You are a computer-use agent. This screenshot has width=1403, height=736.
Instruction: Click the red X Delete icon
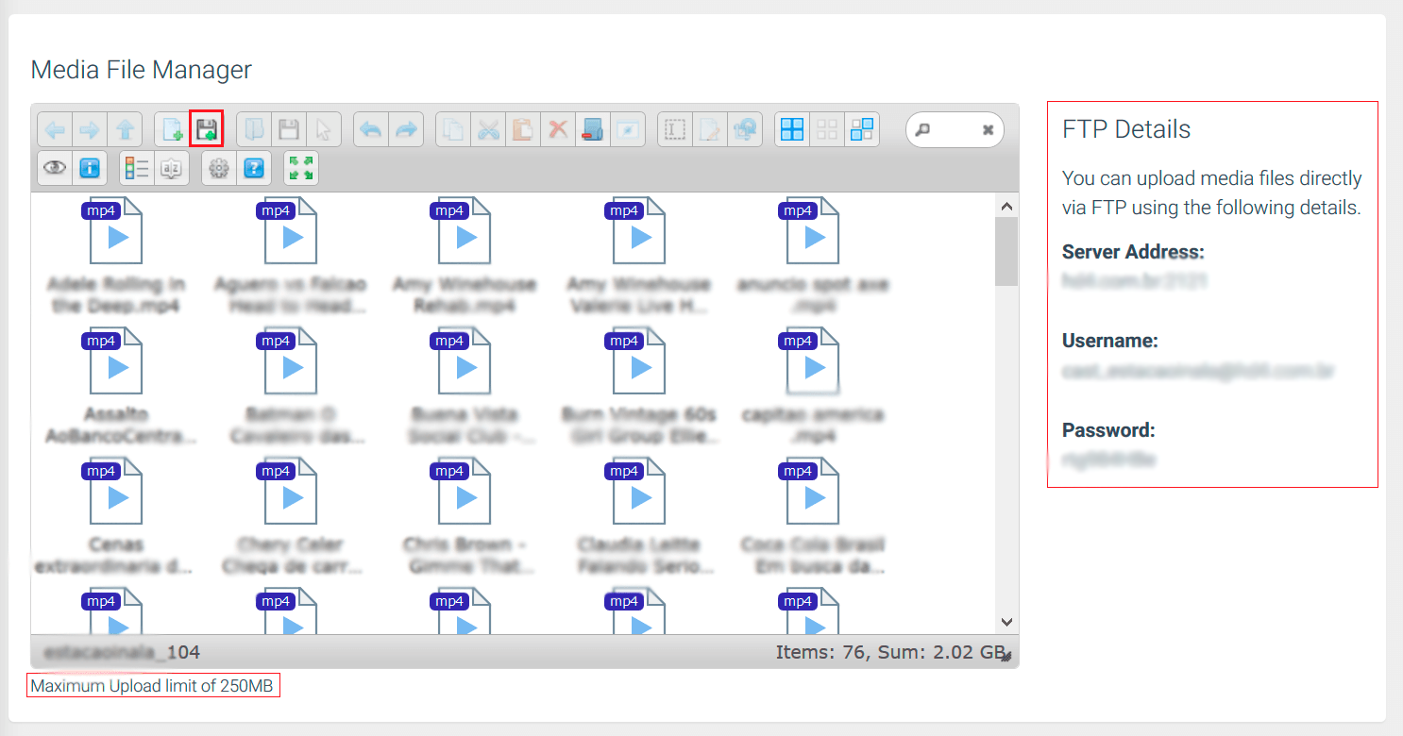coord(558,129)
